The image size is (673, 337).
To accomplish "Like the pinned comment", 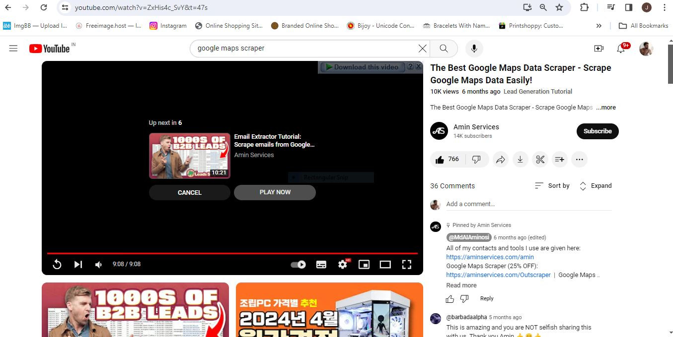I will 450,299.
